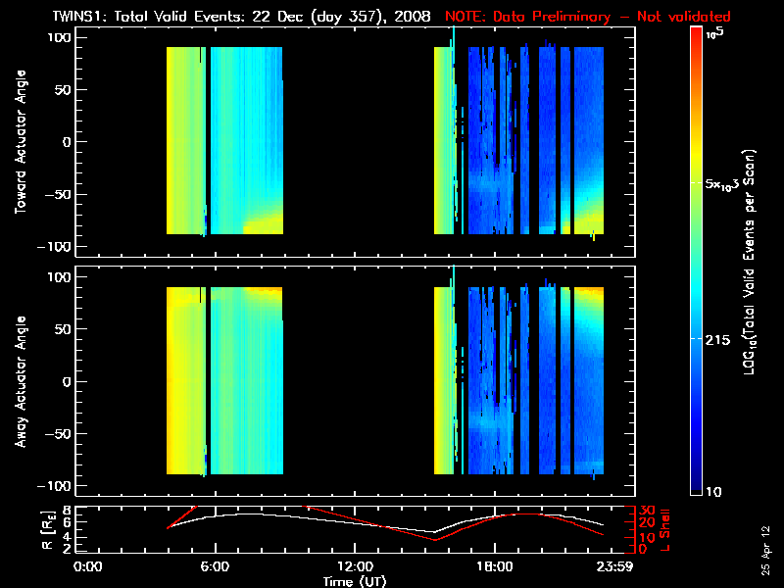The width and height of the screenshot is (784, 588).
Task: Click the black midday data gap in Away panel
Action: (x=358, y=381)
